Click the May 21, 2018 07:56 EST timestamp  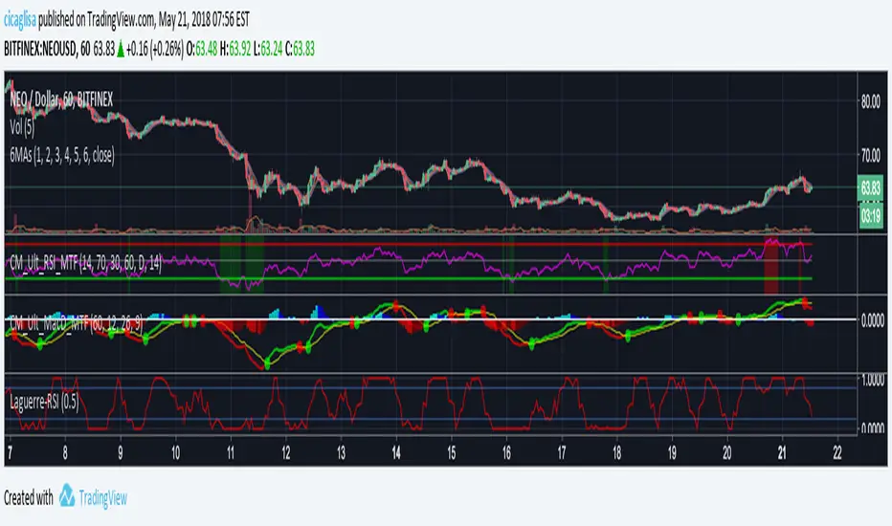coord(204,20)
